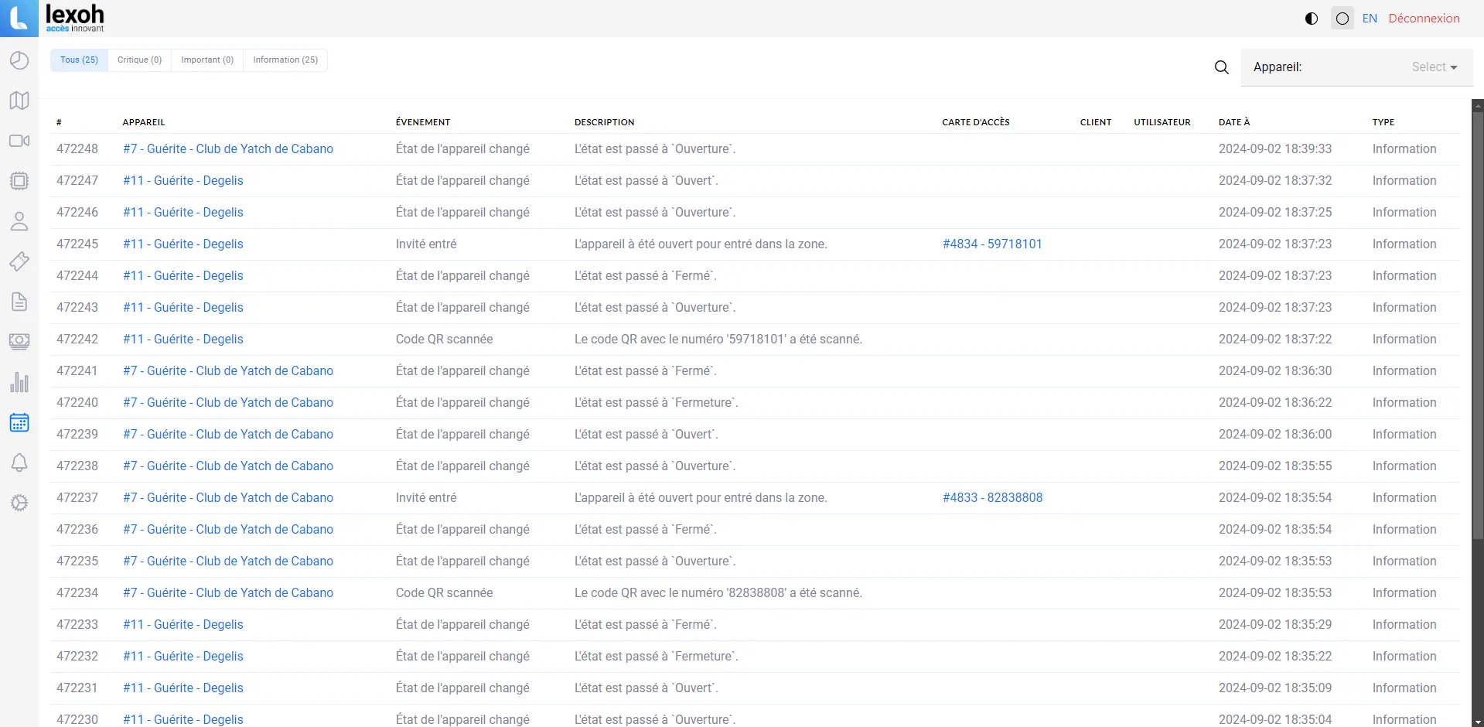Open the dashboard pie chart icon

tap(19, 60)
